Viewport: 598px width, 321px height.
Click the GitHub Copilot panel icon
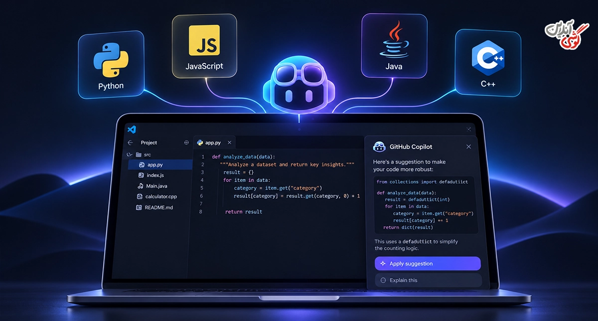point(379,147)
